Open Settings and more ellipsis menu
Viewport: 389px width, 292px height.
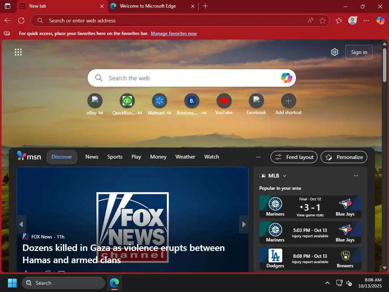pyautogui.click(x=366, y=21)
